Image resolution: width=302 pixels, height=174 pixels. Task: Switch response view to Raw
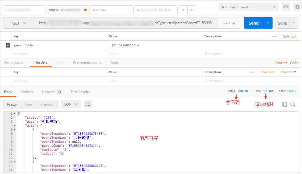(29, 104)
